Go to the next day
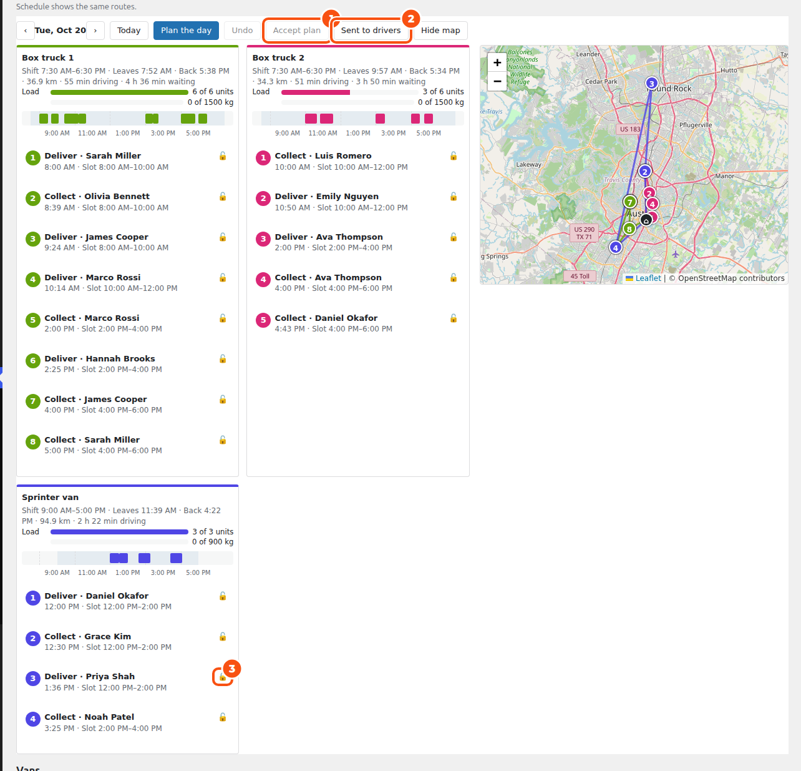The width and height of the screenshot is (801, 771). point(95,31)
